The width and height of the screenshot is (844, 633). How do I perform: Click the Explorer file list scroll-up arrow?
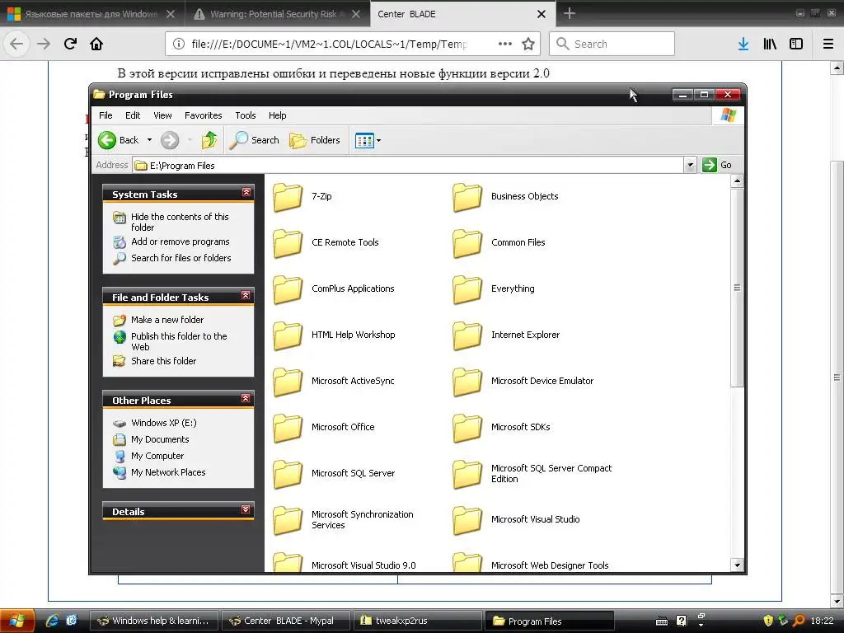pyautogui.click(x=737, y=181)
